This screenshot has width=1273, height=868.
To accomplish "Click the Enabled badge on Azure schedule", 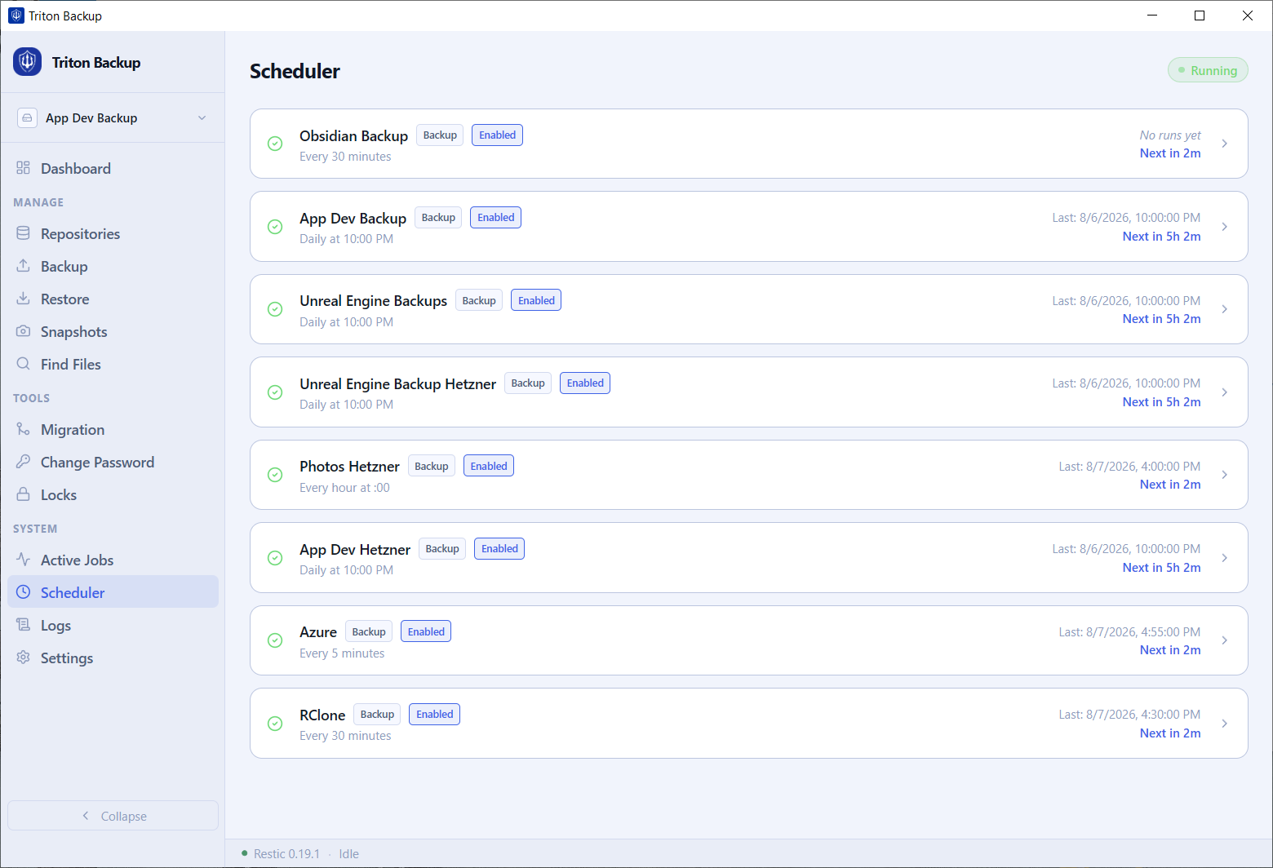I will pyautogui.click(x=426, y=631).
